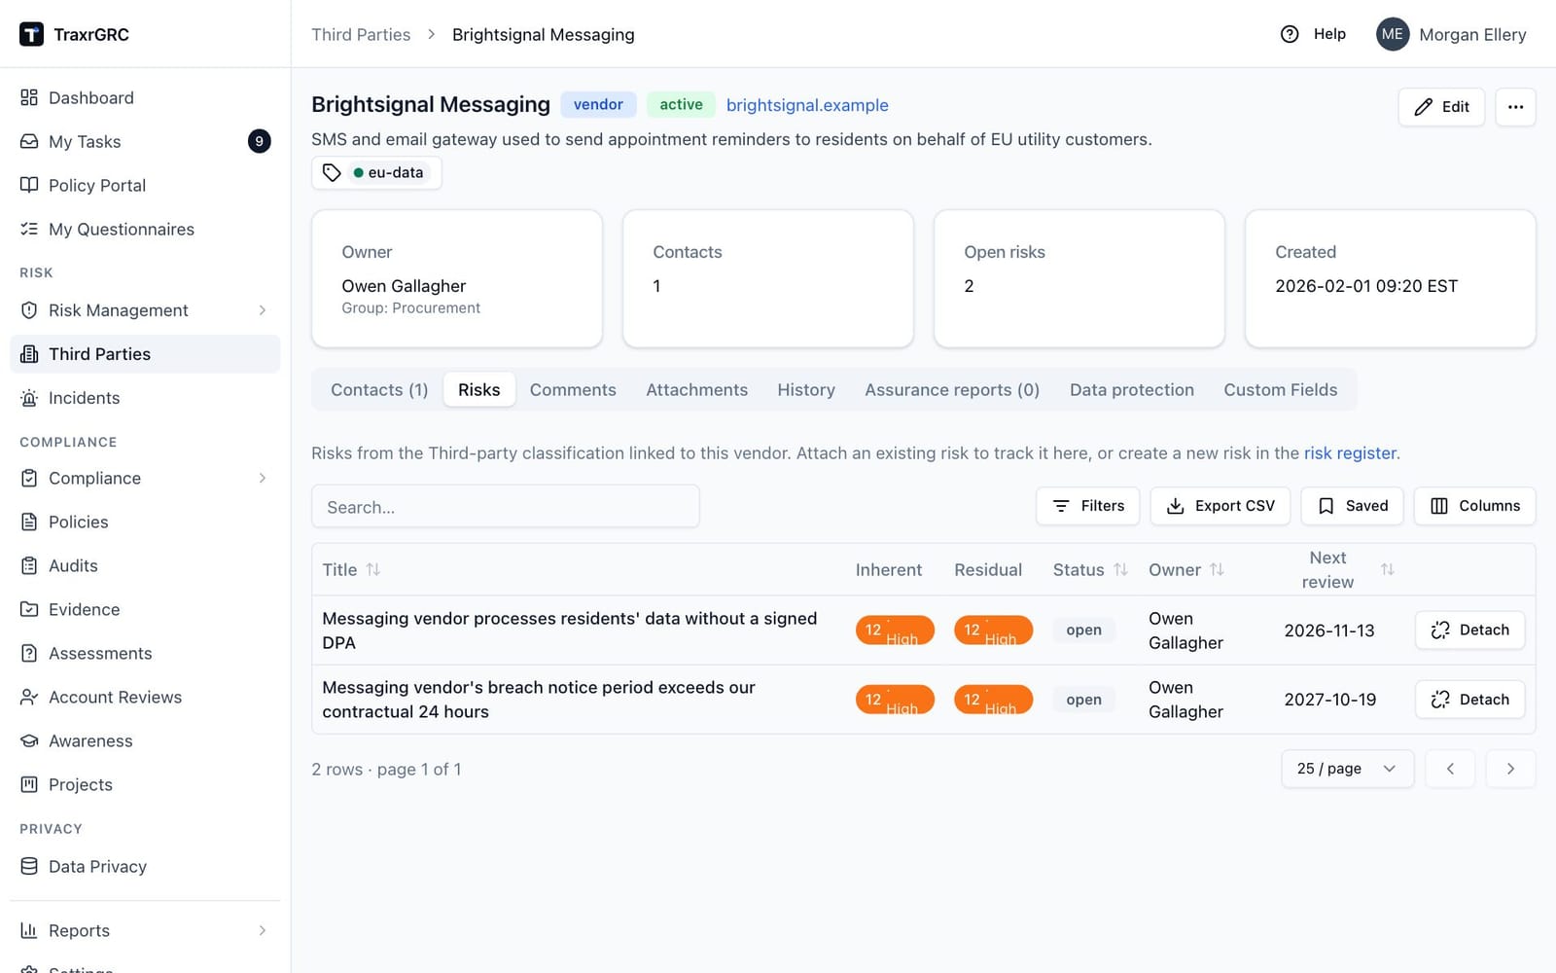The height and width of the screenshot is (973, 1556).
Task: Open Evidence section
Action: (145, 609)
